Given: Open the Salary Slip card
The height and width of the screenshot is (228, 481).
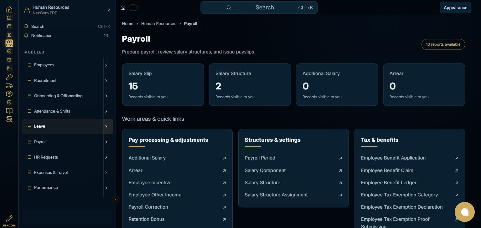Looking at the screenshot, I should click(163, 85).
